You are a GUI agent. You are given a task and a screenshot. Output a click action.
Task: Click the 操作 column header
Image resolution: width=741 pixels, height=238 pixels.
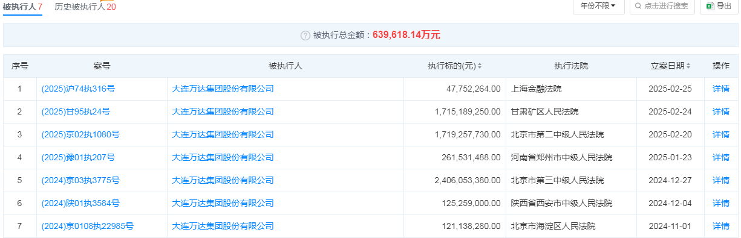[x=721, y=66]
